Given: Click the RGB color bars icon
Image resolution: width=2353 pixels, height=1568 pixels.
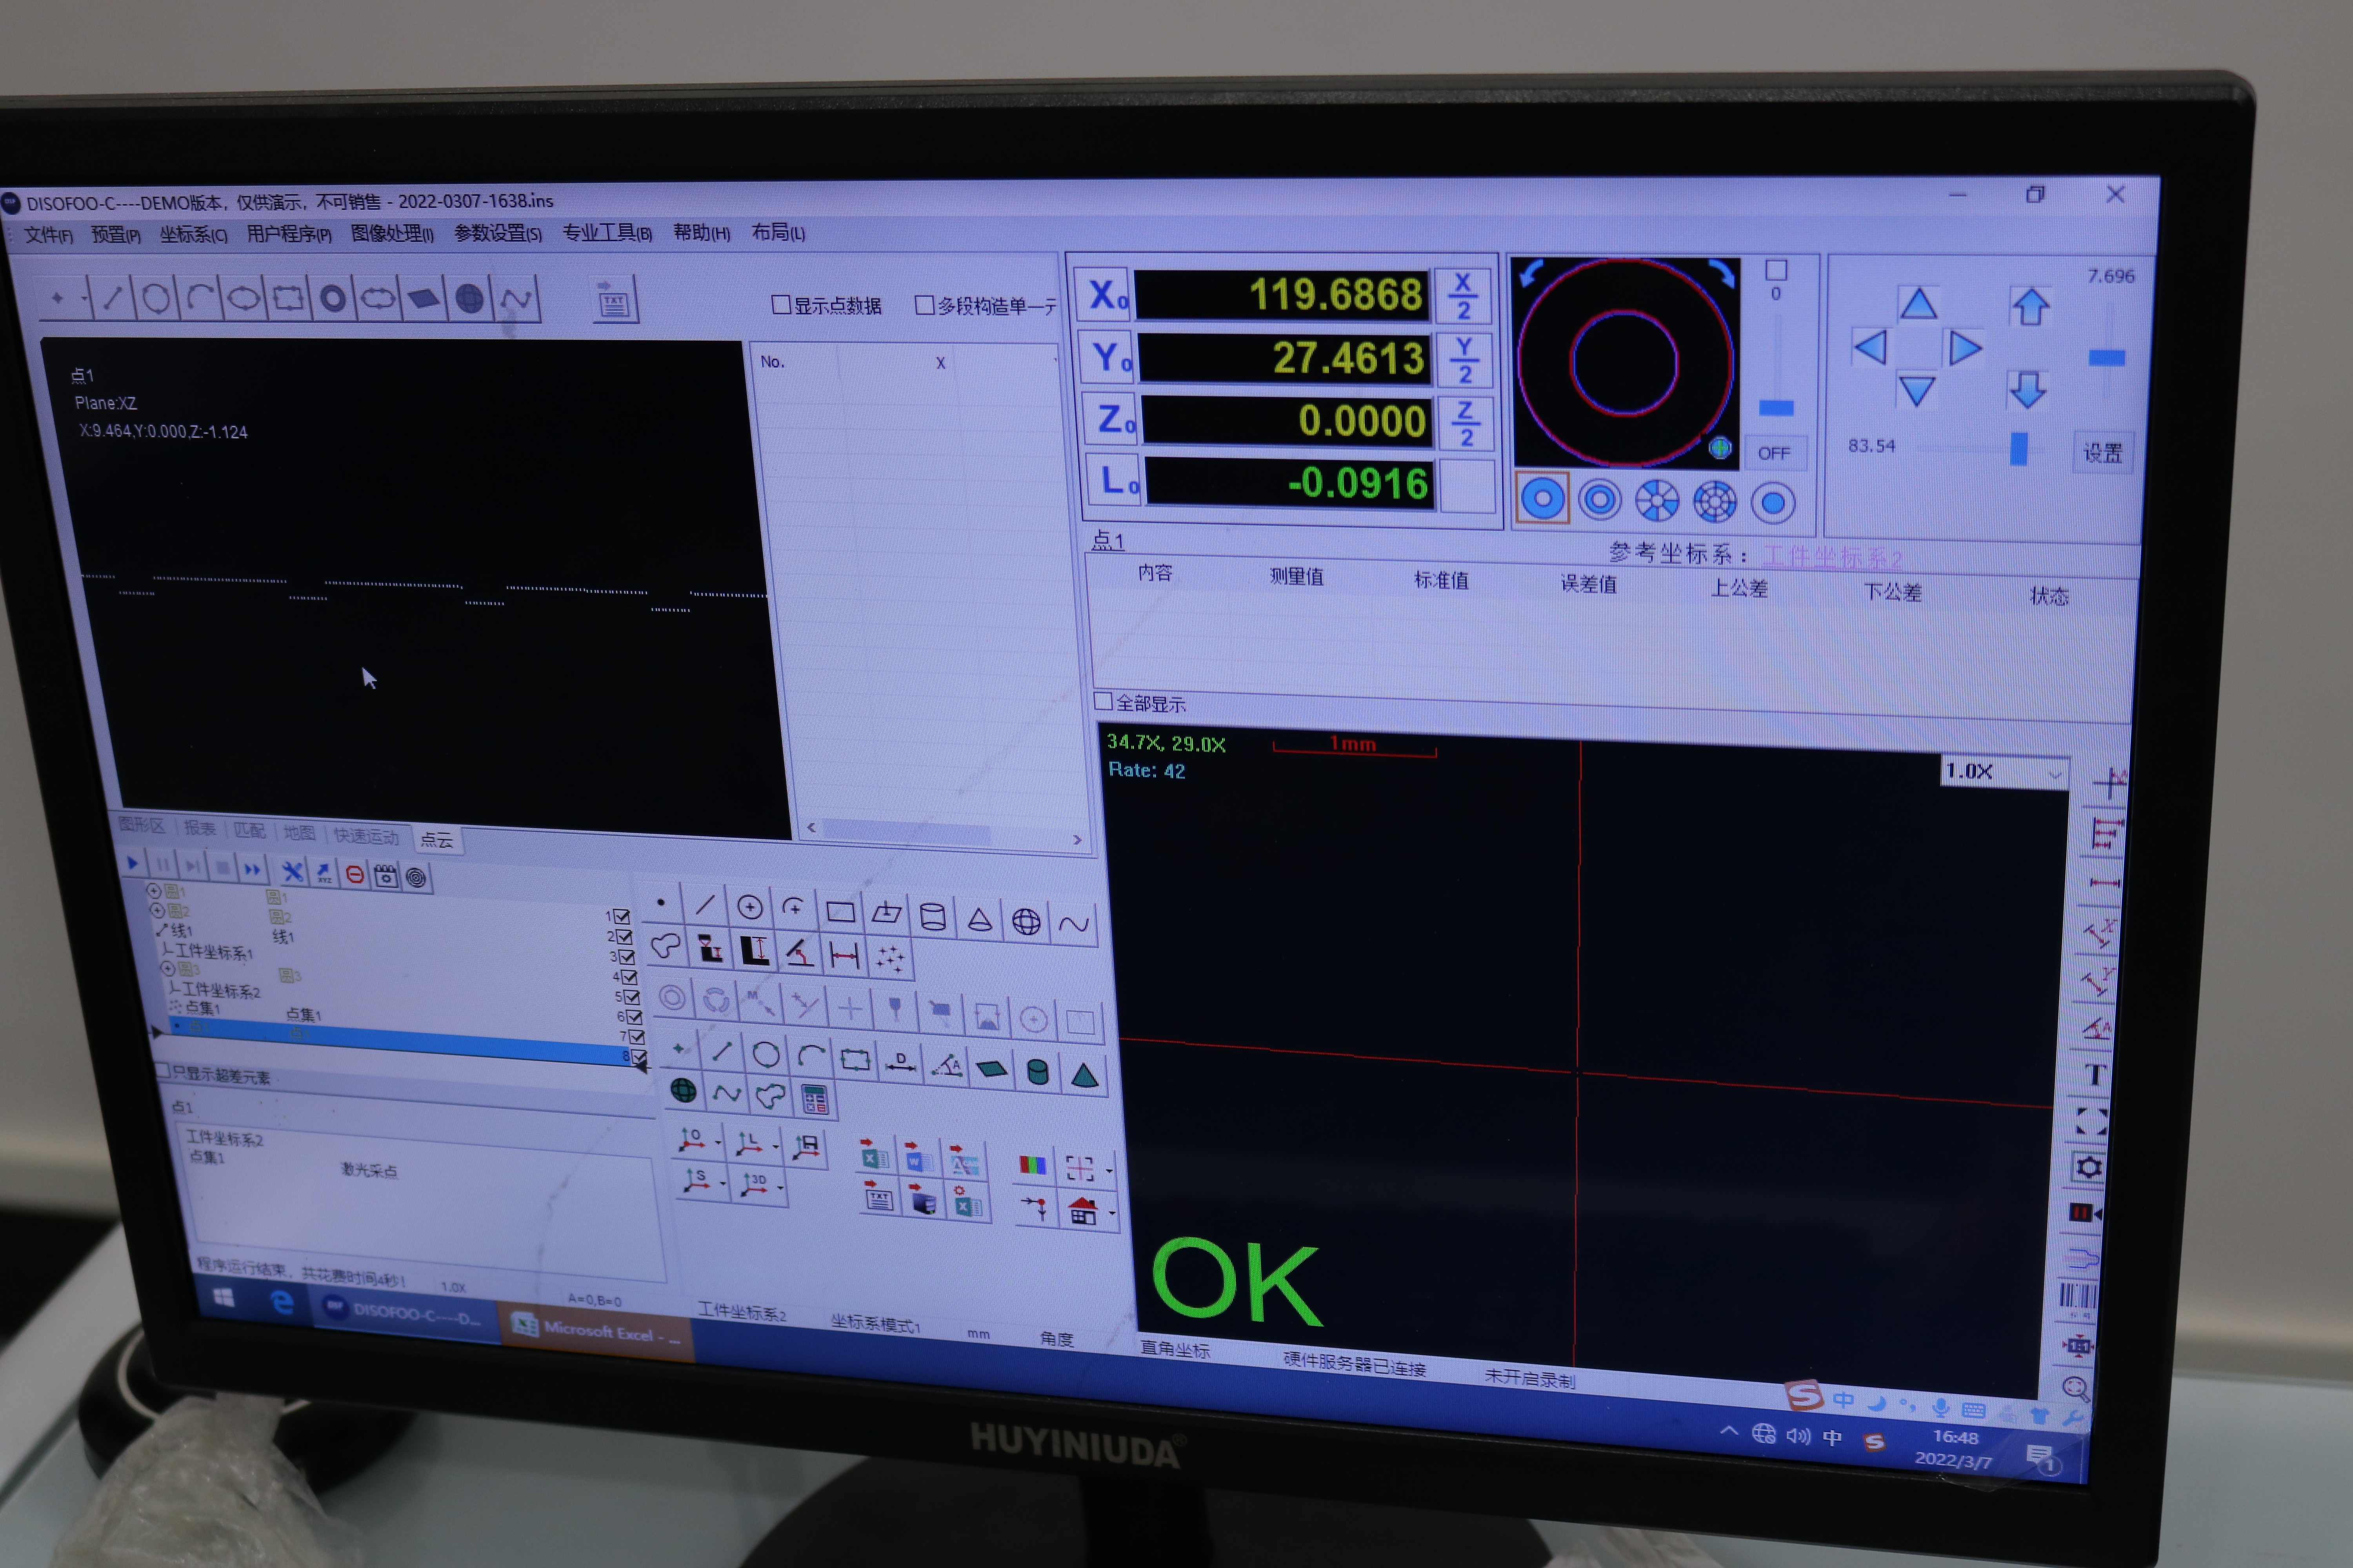Looking at the screenshot, I should pos(1033,1165).
